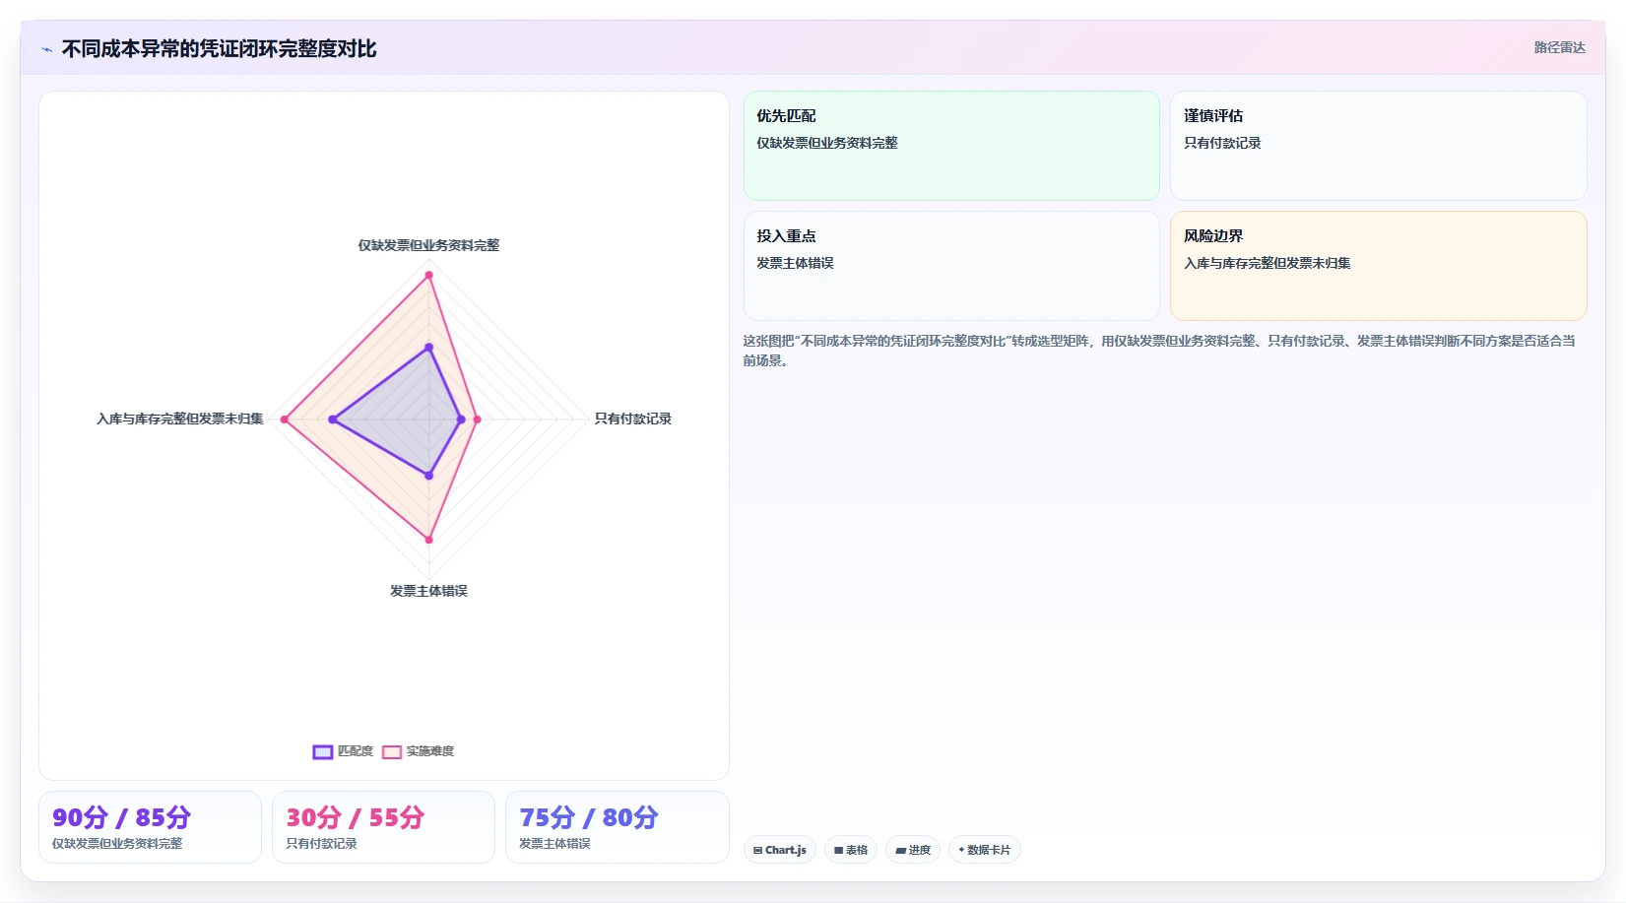Click the pink data point on the left axis
The image size is (1626, 903).
click(285, 419)
